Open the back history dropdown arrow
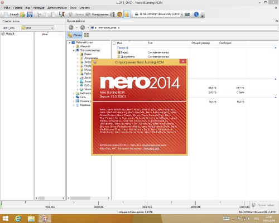This screenshot has height=223, width=279. (76, 27)
